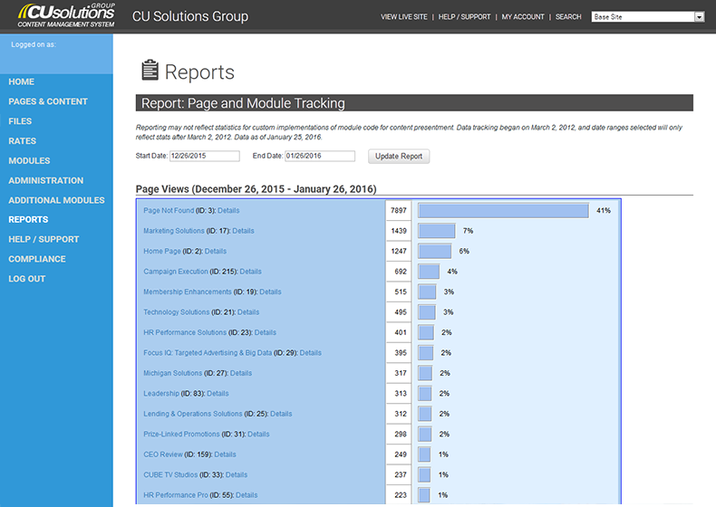Click LOG OUT in the sidebar
Image resolution: width=716 pixels, height=507 pixels.
tap(26, 278)
